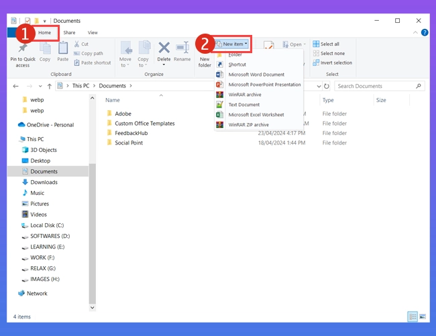Viewport: 436px width, 336px height.
Task: Open the New item dropdown
Action: pyautogui.click(x=232, y=44)
